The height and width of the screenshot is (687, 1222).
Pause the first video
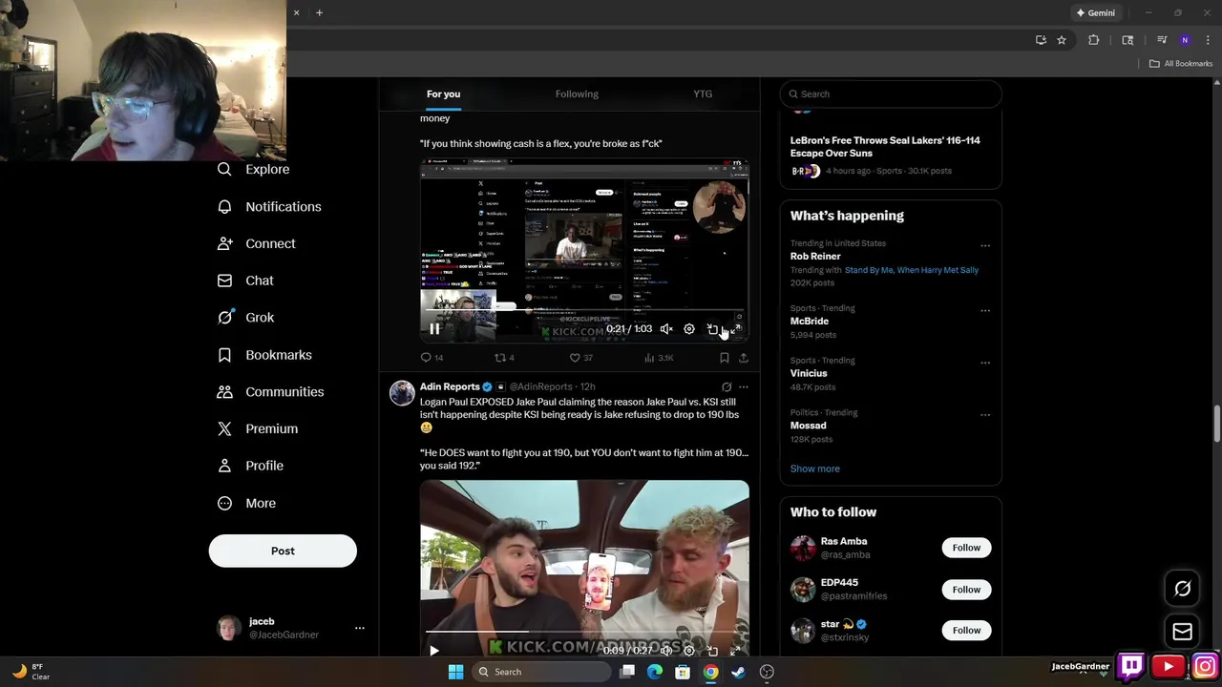click(434, 328)
